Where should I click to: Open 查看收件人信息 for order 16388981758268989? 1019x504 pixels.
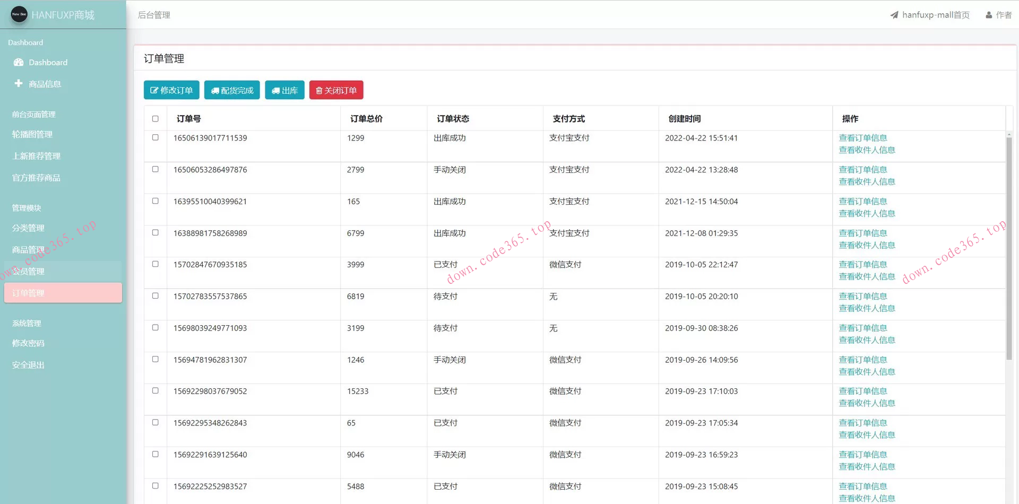(867, 245)
